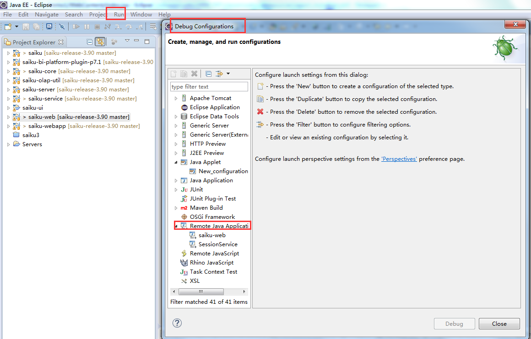
Task: Select SessionService remote debug configuration
Action: click(218, 244)
